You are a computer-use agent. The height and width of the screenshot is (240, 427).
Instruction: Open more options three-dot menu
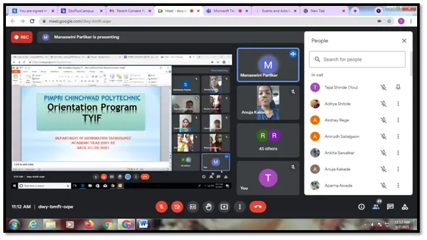[240, 207]
